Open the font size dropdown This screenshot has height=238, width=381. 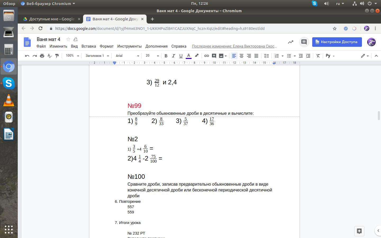point(152,56)
